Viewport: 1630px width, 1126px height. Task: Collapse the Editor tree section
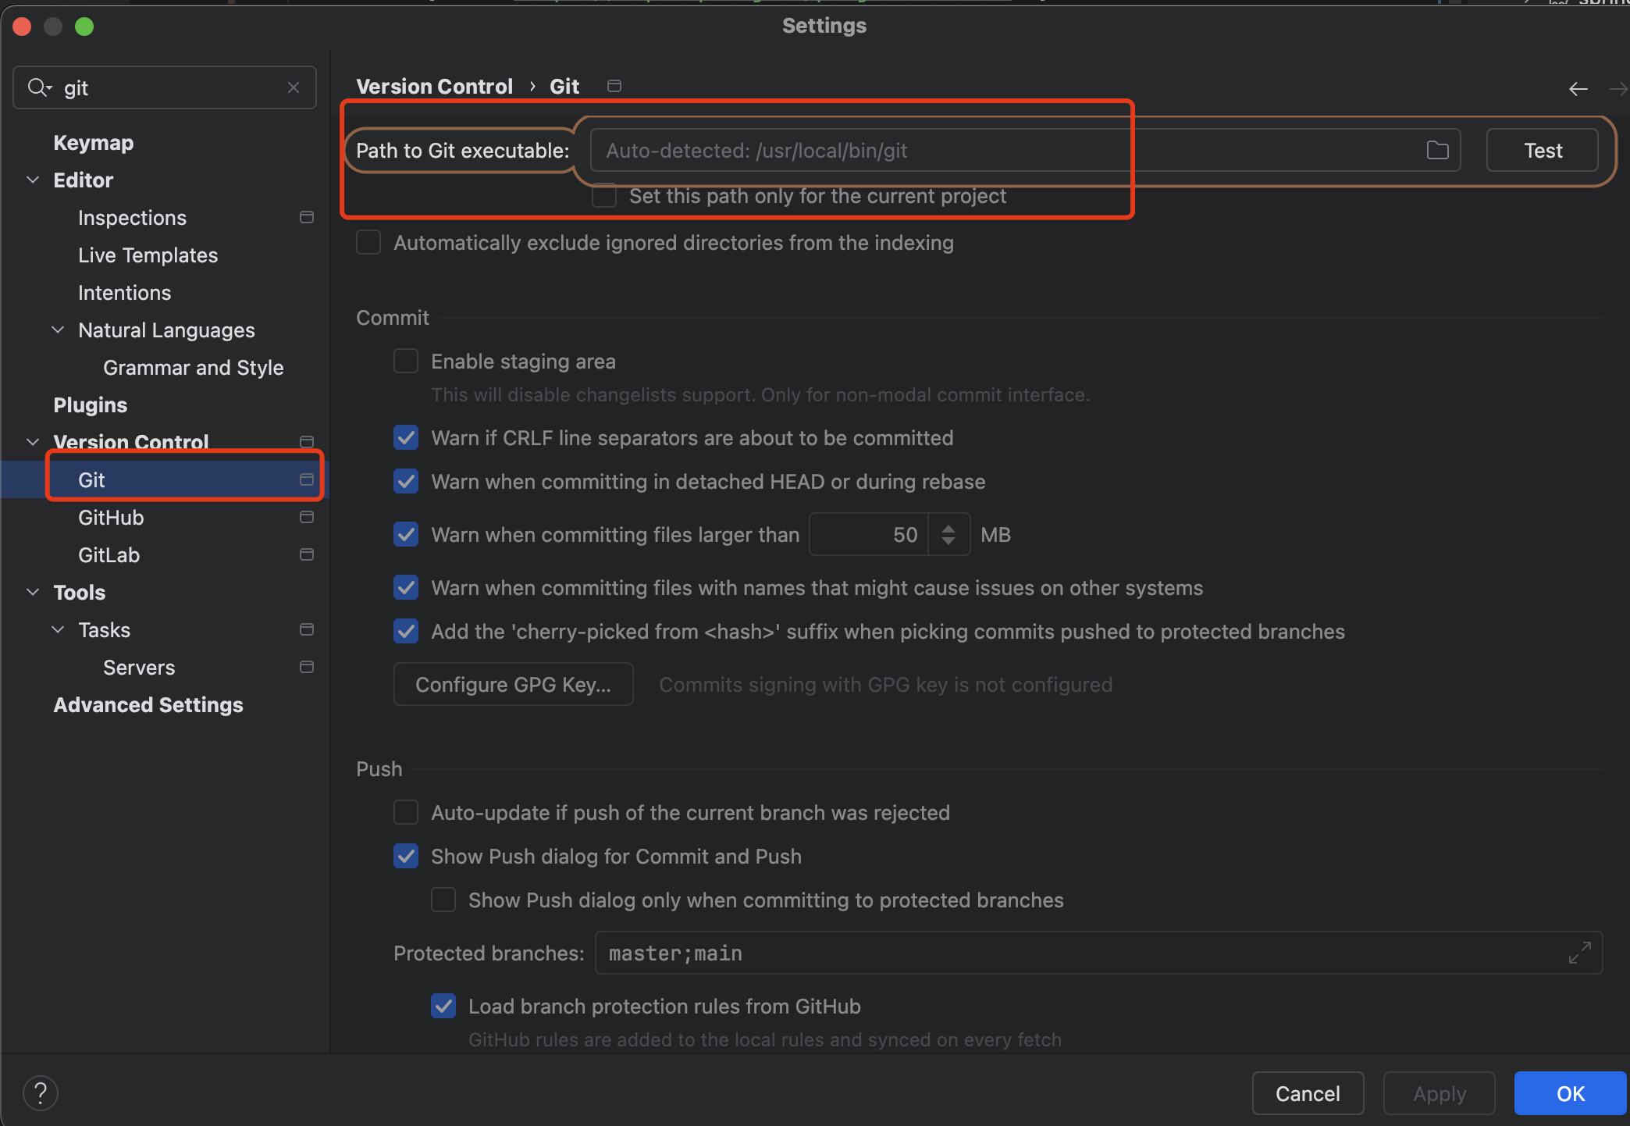[x=33, y=180]
